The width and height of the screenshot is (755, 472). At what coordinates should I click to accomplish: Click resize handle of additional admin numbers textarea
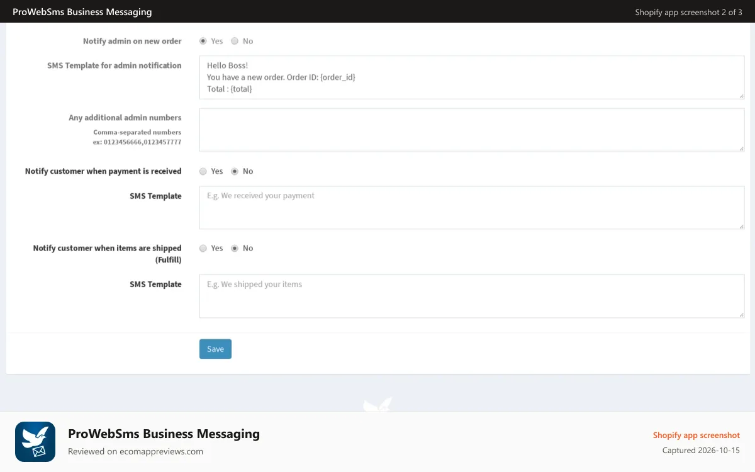coord(741,148)
